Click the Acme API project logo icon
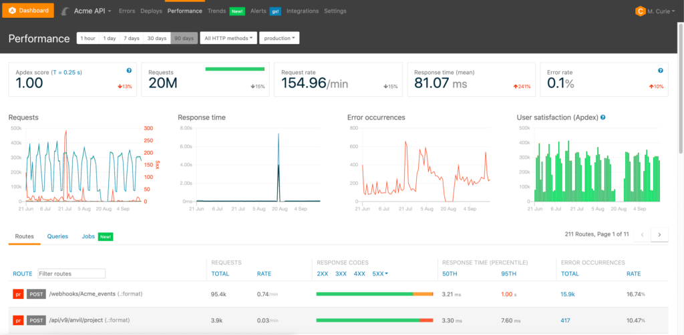 65,11
